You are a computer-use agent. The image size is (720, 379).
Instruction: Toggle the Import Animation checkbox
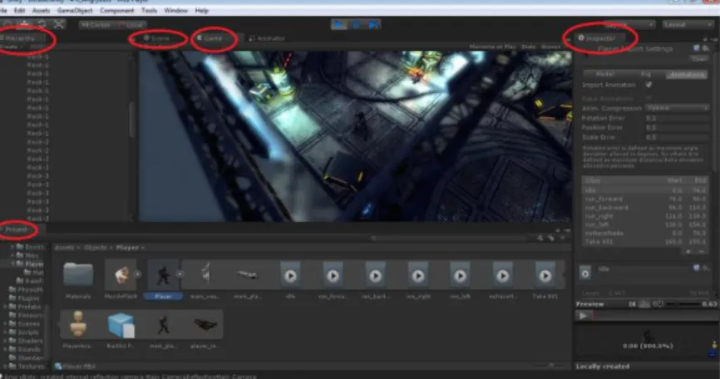[648, 85]
